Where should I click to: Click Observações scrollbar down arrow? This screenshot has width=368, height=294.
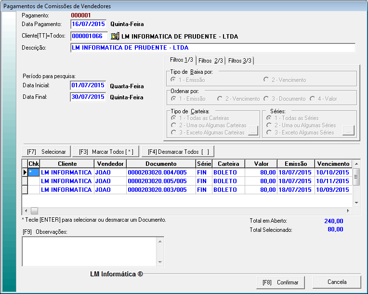160,262
